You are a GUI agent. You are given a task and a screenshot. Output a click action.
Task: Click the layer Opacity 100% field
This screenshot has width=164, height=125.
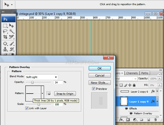153,79
